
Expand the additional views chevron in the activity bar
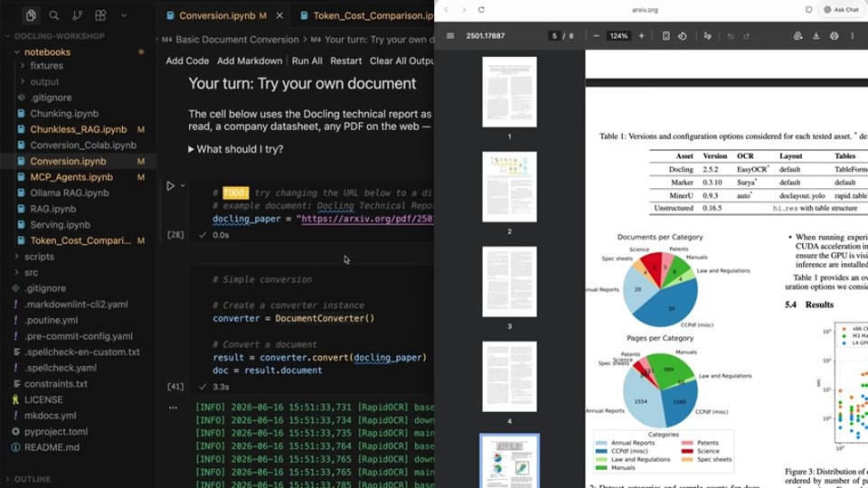[x=124, y=15]
